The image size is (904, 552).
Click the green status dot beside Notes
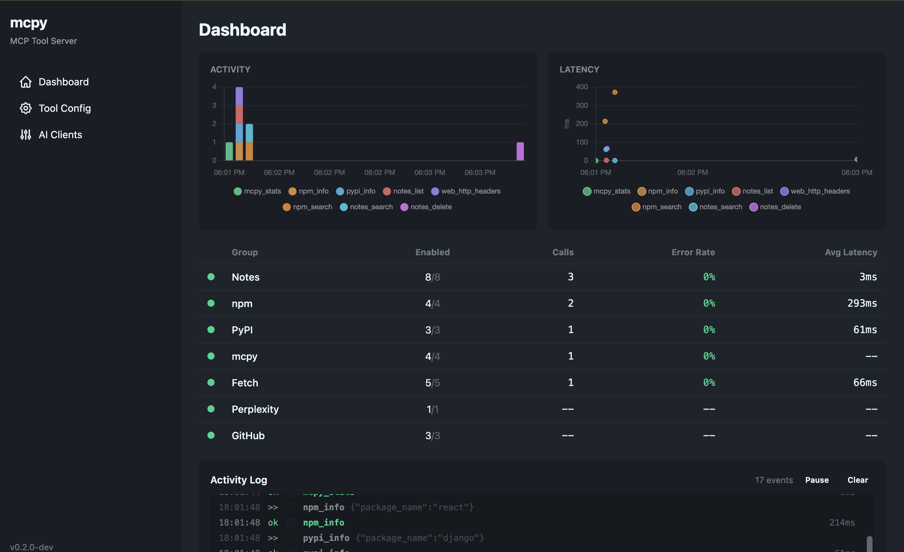click(211, 277)
